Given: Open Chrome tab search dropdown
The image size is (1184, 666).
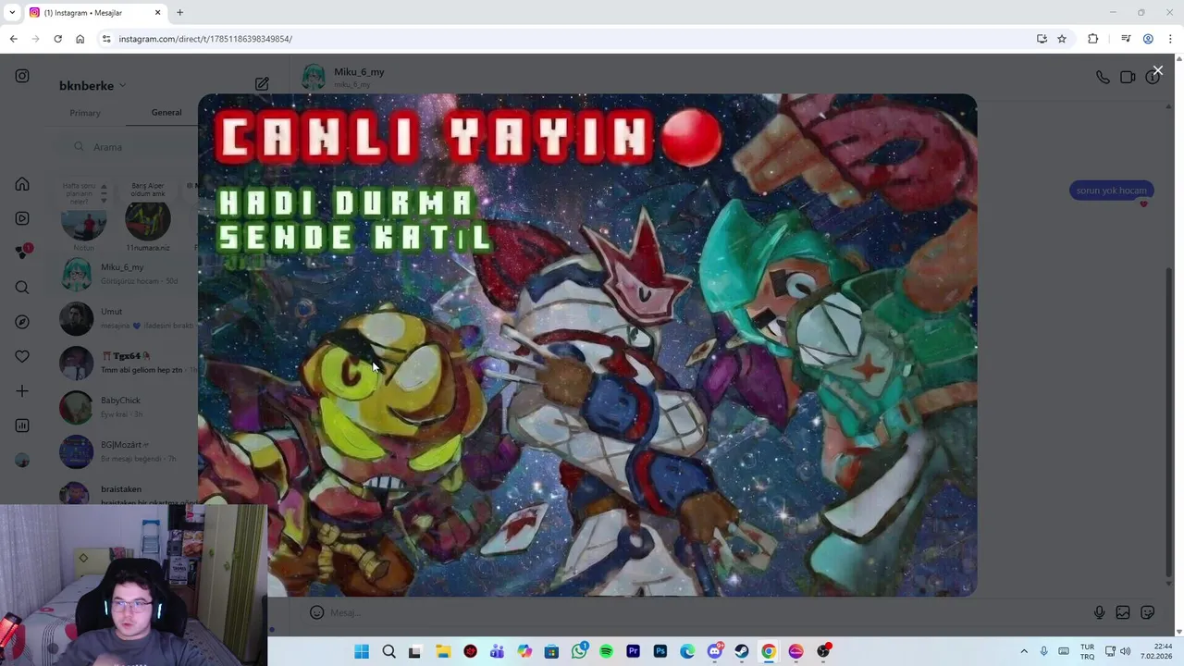Looking at the screenshot, I should click(12, 13).
